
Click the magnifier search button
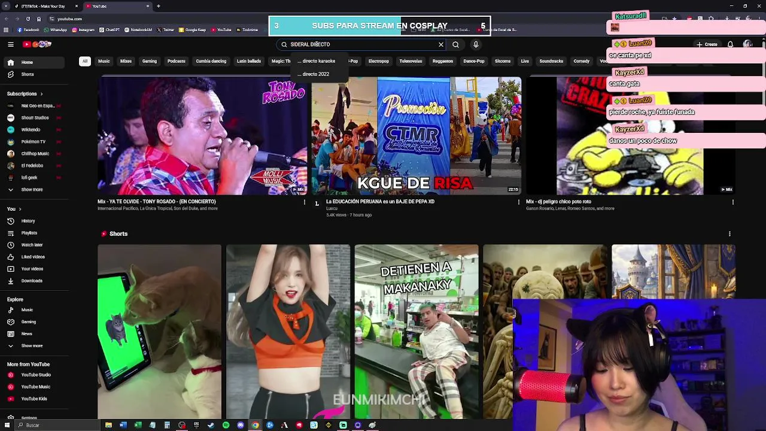(456, 44)
